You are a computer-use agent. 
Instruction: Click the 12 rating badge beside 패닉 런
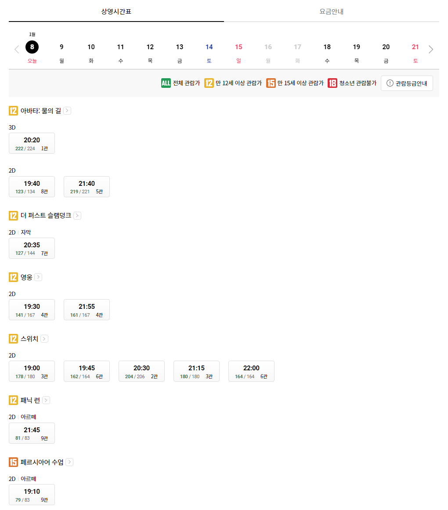tap(13, 400)
